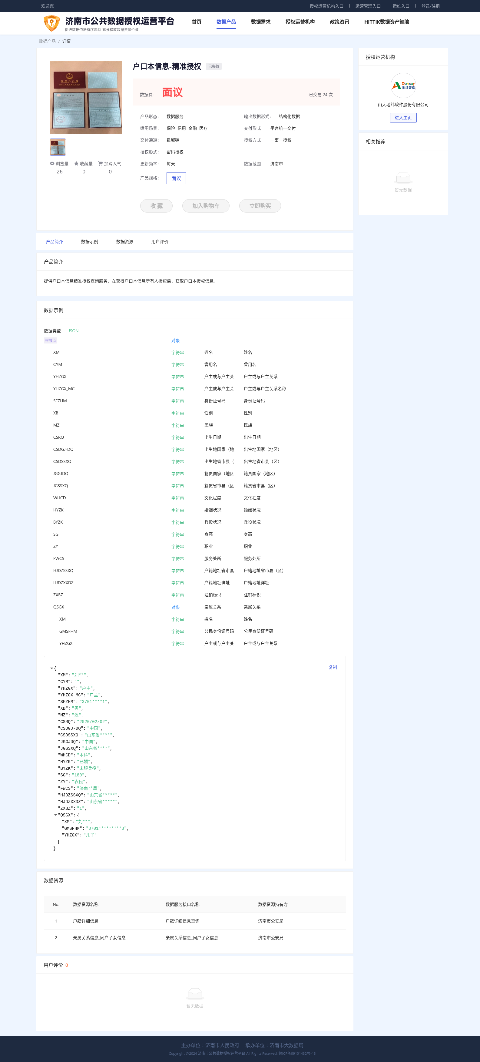Select the GMSFHM row under QSGX
This screenshot has height=1062, width=480.
[x=195, y=631]
